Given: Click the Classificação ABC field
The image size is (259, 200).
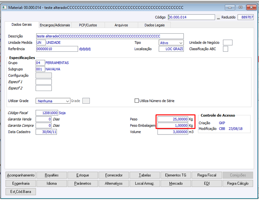Looking at the screenshot, I should pyautogui.click(x=225, y=49).
